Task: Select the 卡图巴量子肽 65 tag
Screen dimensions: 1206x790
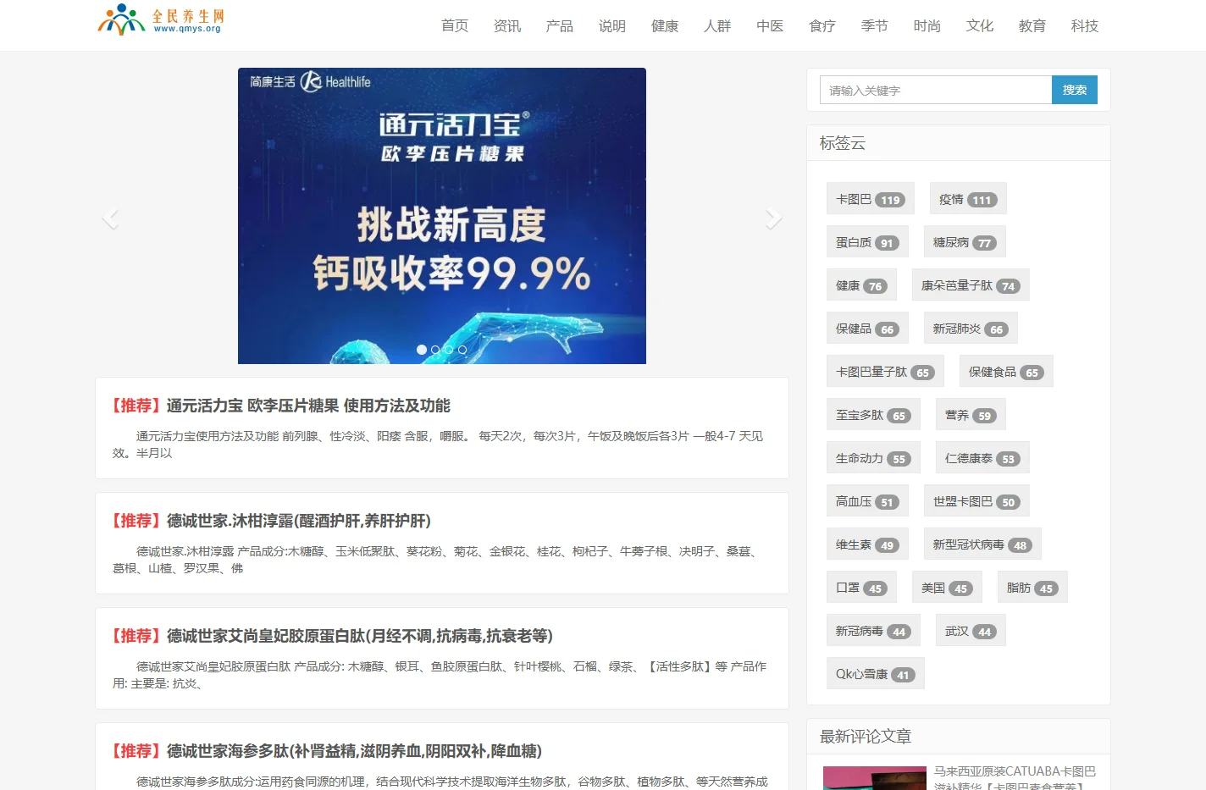Action: [x=885, y=372]
